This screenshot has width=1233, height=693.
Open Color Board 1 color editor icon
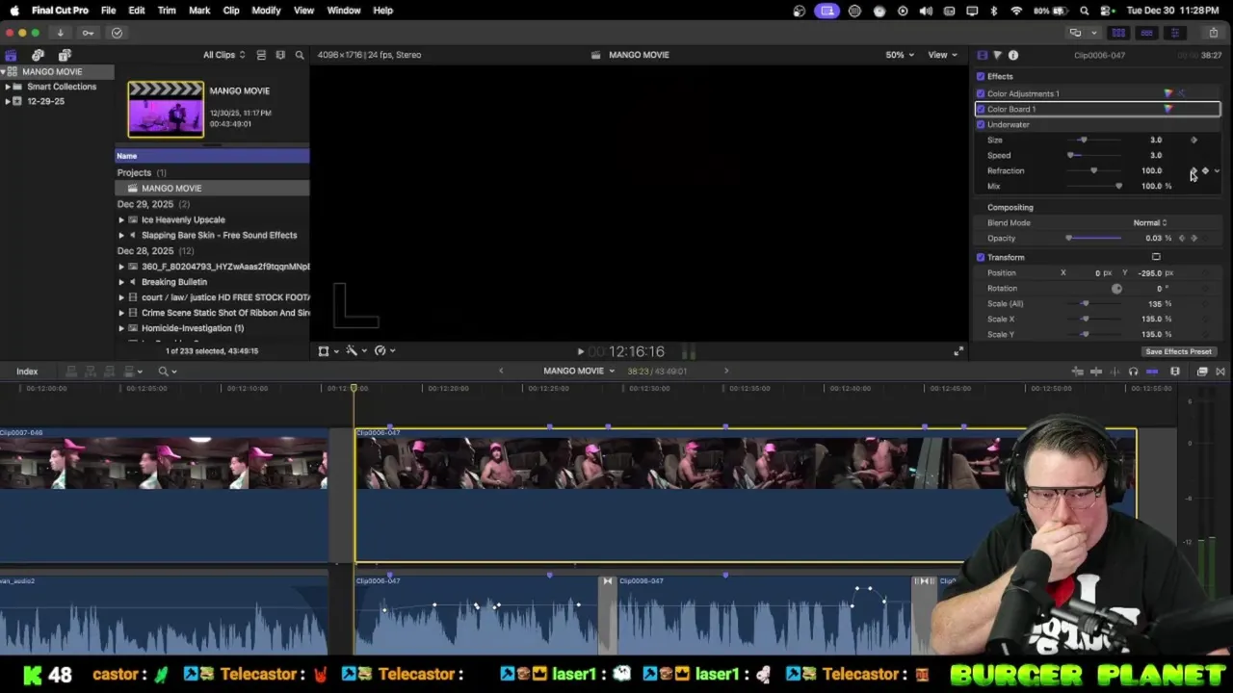point(1168,109)
